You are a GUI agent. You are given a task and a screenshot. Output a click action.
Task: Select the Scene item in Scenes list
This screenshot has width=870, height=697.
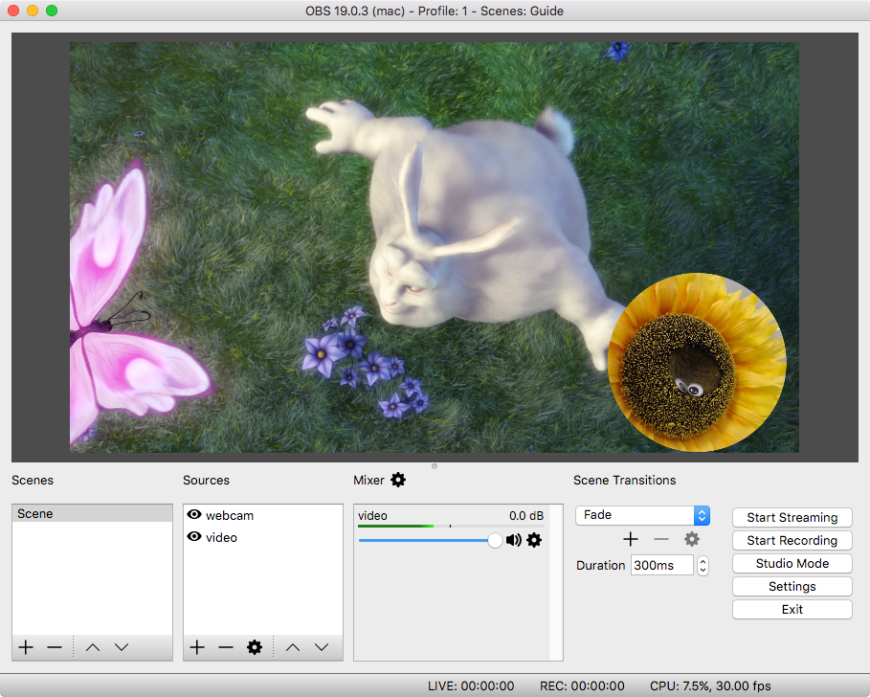[92, 514]
